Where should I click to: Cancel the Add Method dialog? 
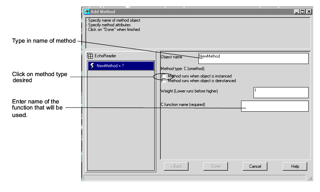tap(255, 166)
